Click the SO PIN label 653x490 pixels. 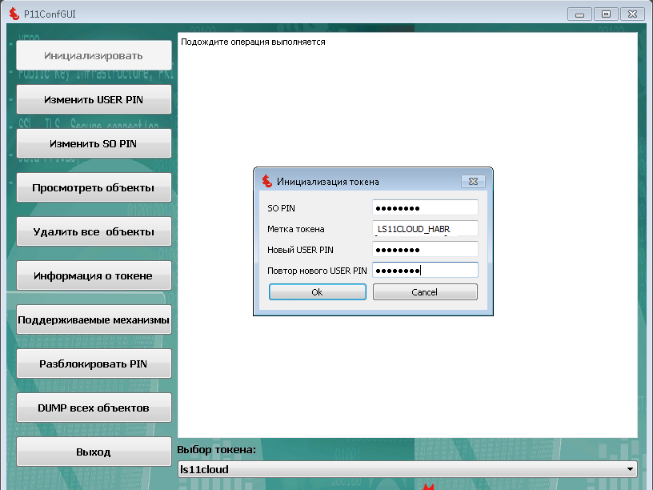(281, 208)
